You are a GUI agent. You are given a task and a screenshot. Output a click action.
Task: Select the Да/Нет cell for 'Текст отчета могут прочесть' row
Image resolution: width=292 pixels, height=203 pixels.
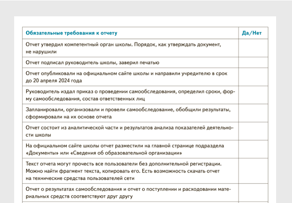tap(253, 171)
